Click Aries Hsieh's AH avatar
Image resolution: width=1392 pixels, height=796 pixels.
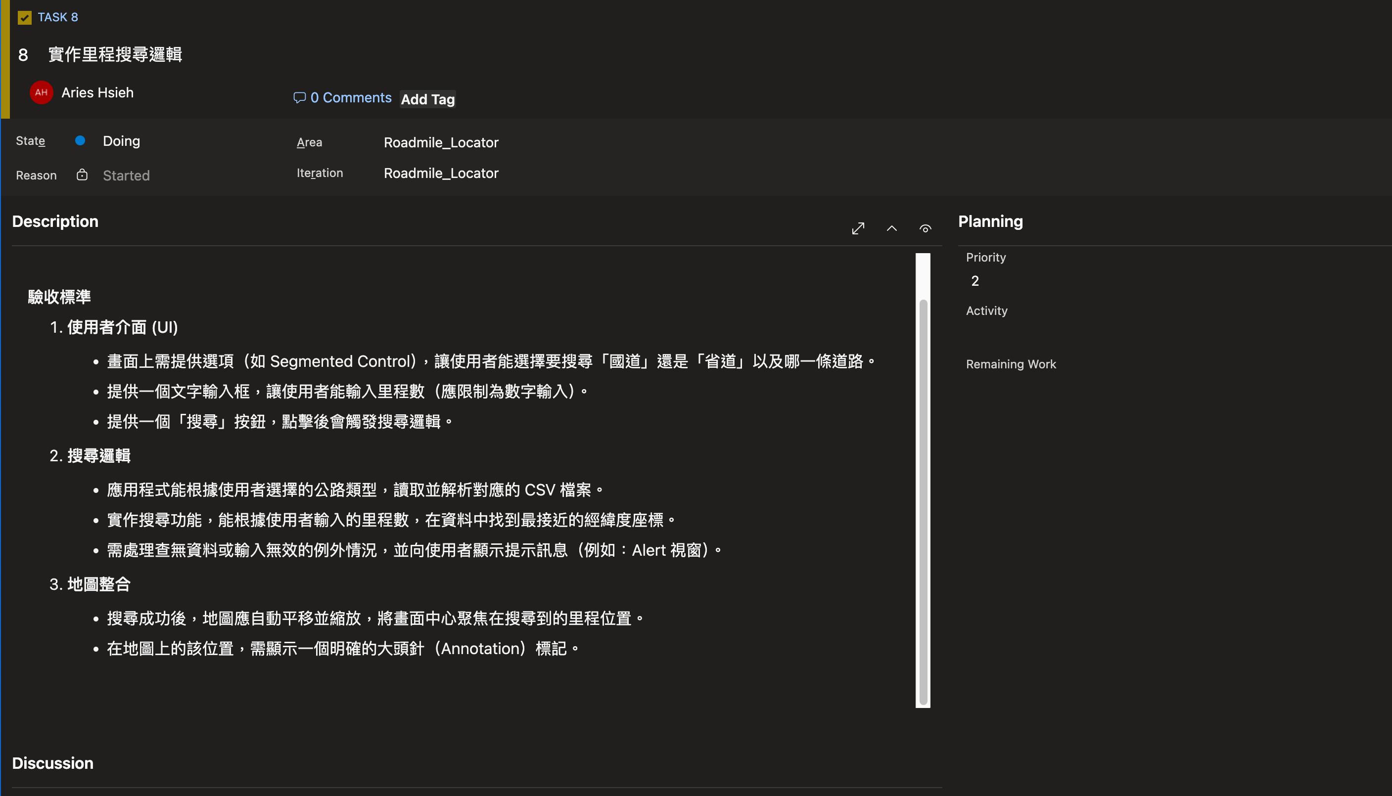click(x=41, y=92)
